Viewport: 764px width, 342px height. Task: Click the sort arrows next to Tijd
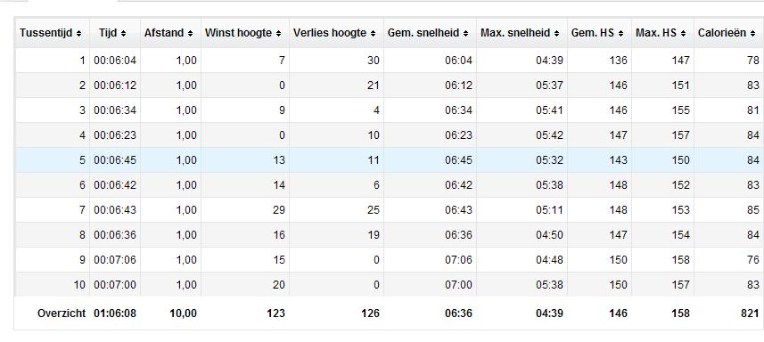point(123,34)
